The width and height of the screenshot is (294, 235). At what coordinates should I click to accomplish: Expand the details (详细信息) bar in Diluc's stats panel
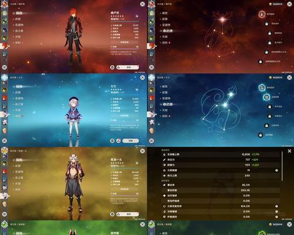(125, 42)
